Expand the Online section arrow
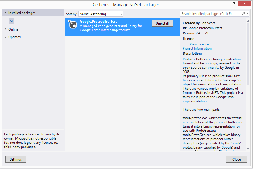This screenshot has width=253, height=169. tap(5, 29)
